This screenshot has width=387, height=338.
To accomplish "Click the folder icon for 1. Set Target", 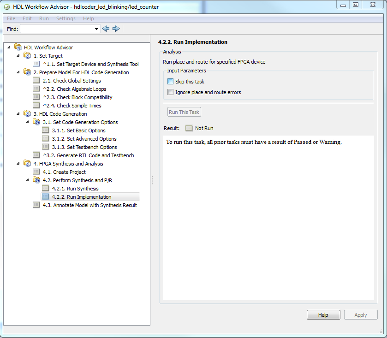I will click(27, 55).
